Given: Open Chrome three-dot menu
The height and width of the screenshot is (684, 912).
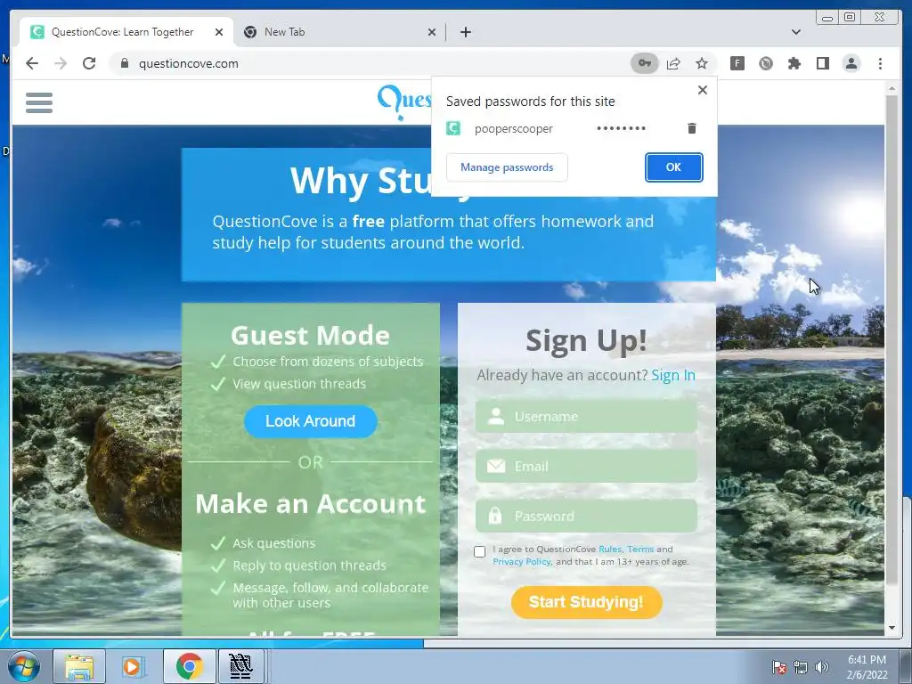Looking at the screenshot, I should click(x=880, y=63).
